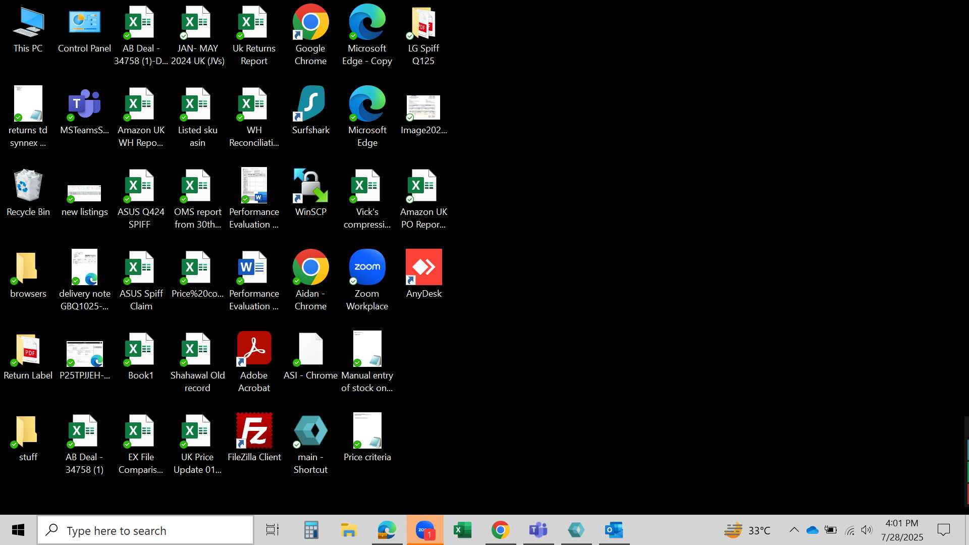969x545 pixels.
Task: Switch to Excel on the taskbar
Action: pos(463,530)
